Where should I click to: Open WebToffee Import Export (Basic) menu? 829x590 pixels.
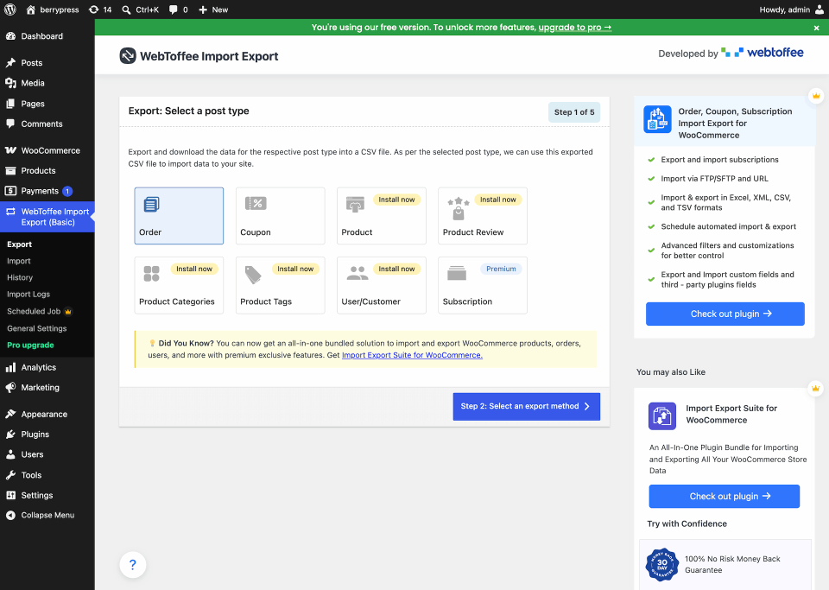(x=47, y=217)
